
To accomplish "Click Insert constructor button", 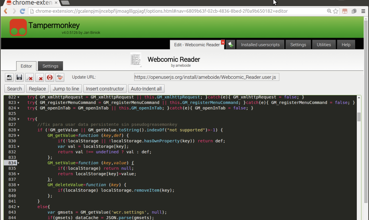I will tap(105, 88).
